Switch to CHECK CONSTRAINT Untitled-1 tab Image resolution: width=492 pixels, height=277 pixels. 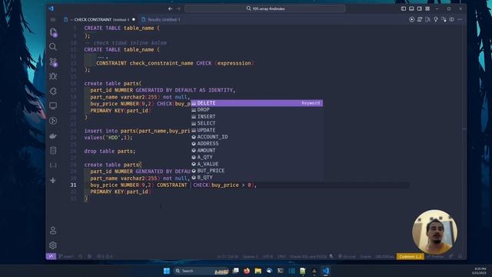99,19
